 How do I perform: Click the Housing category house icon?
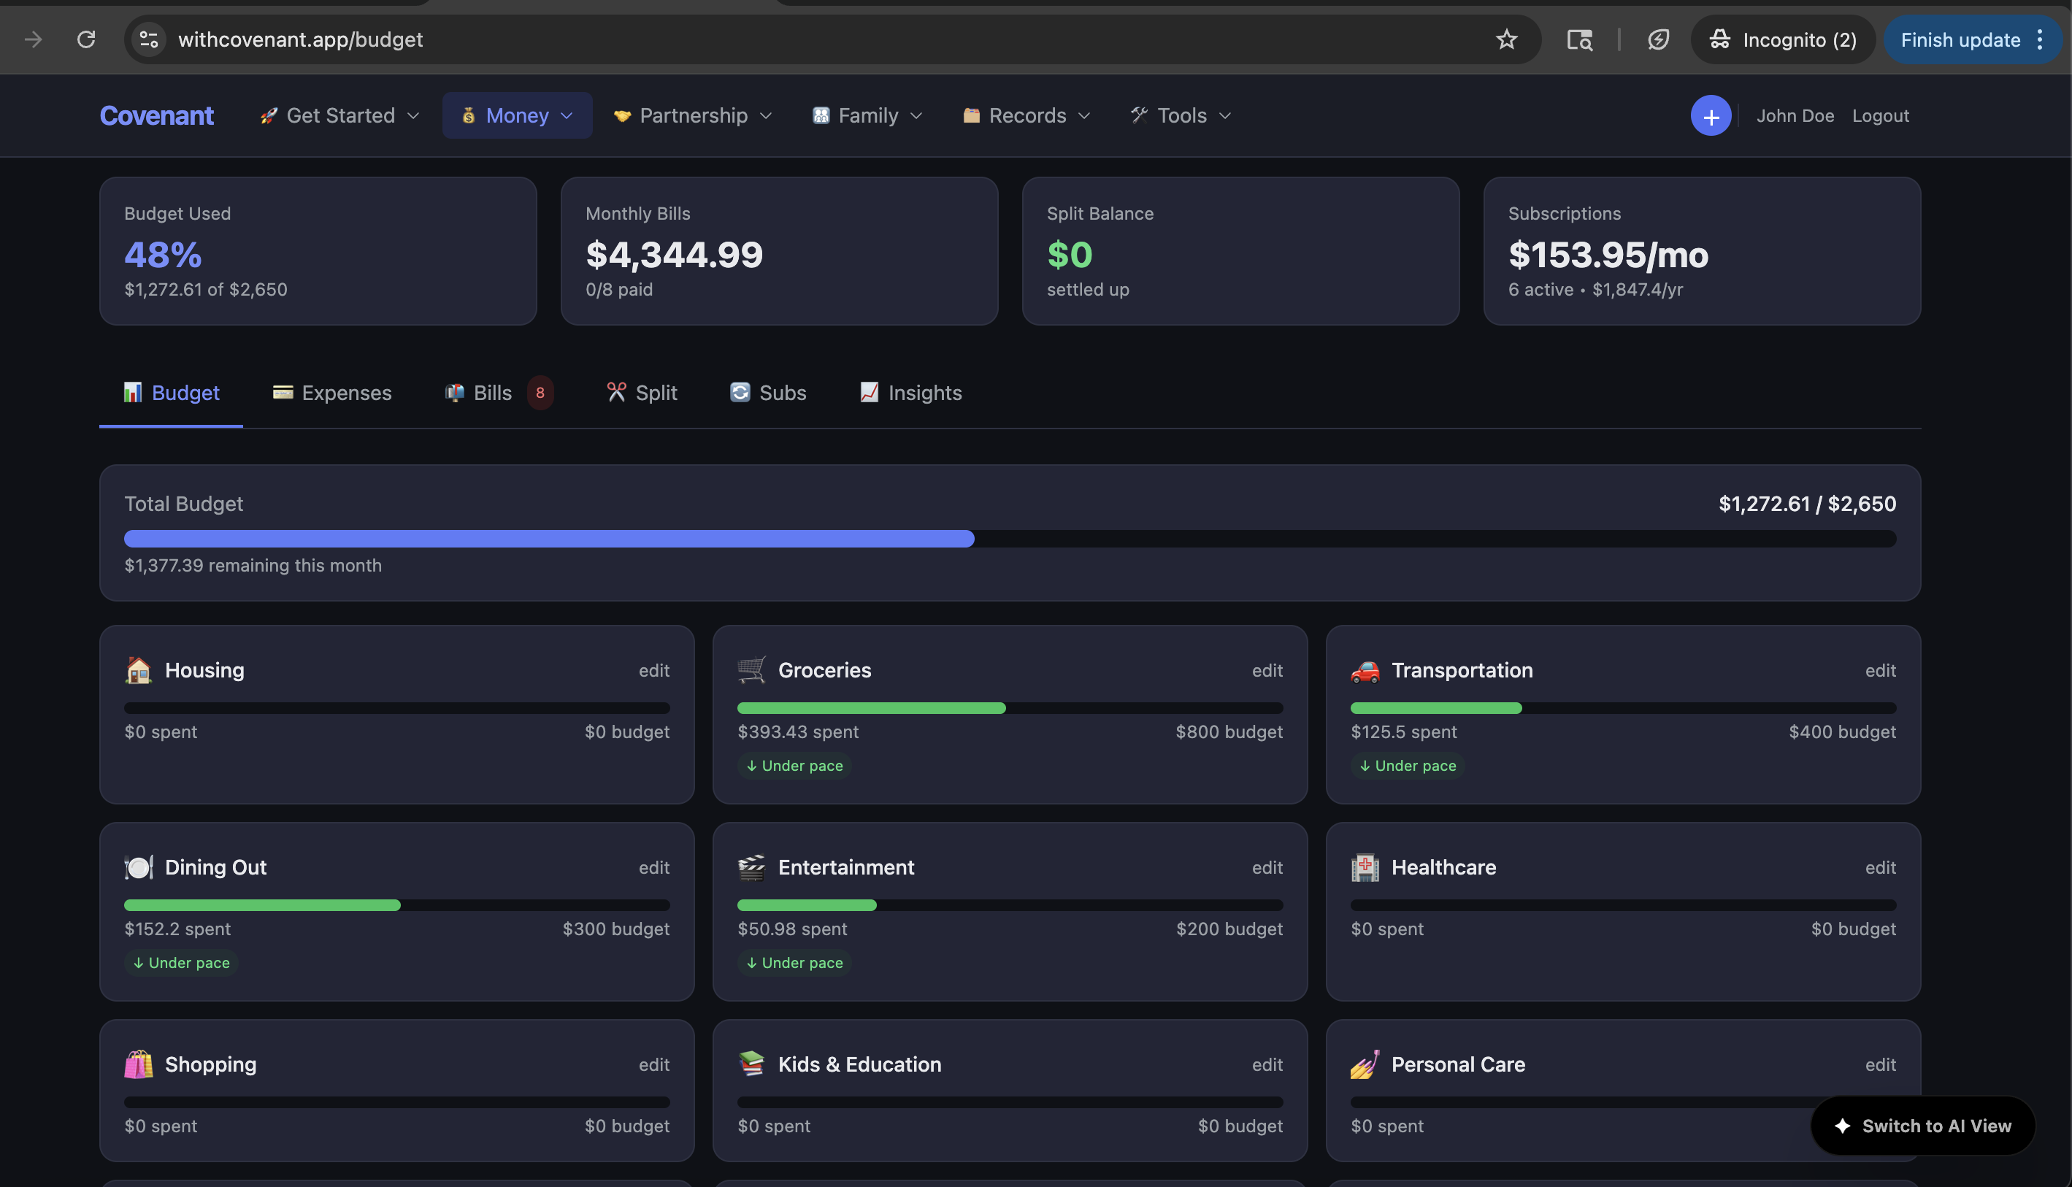(x=139, y=670)
